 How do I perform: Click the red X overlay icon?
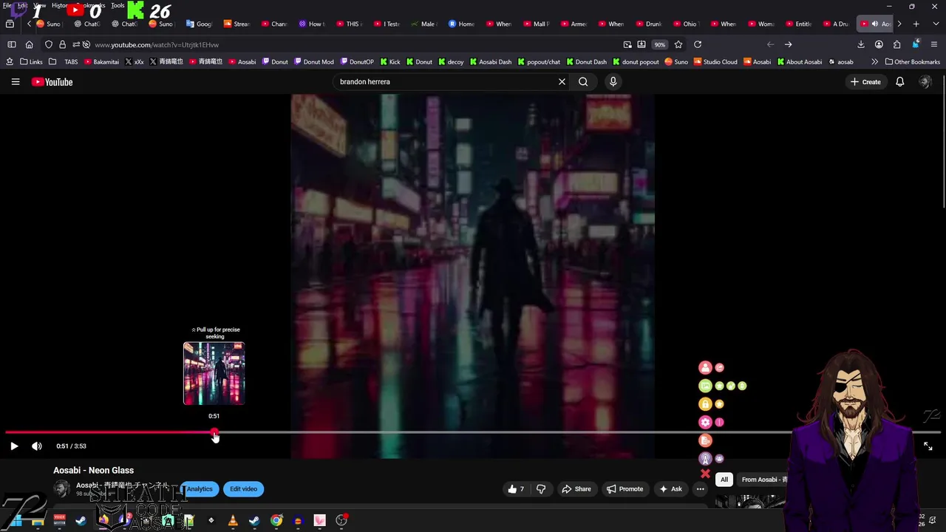tap(705, 474)
